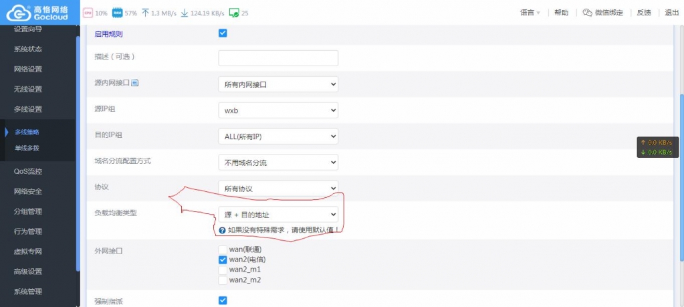Click the RAM usage icon

(x=118, y=13)
